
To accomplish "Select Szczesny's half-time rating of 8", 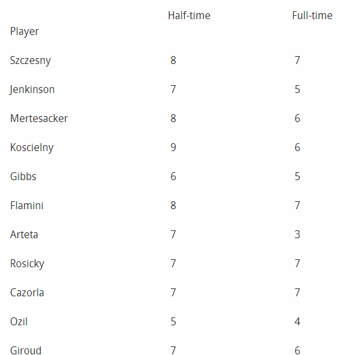I will (x=173, y=61).
